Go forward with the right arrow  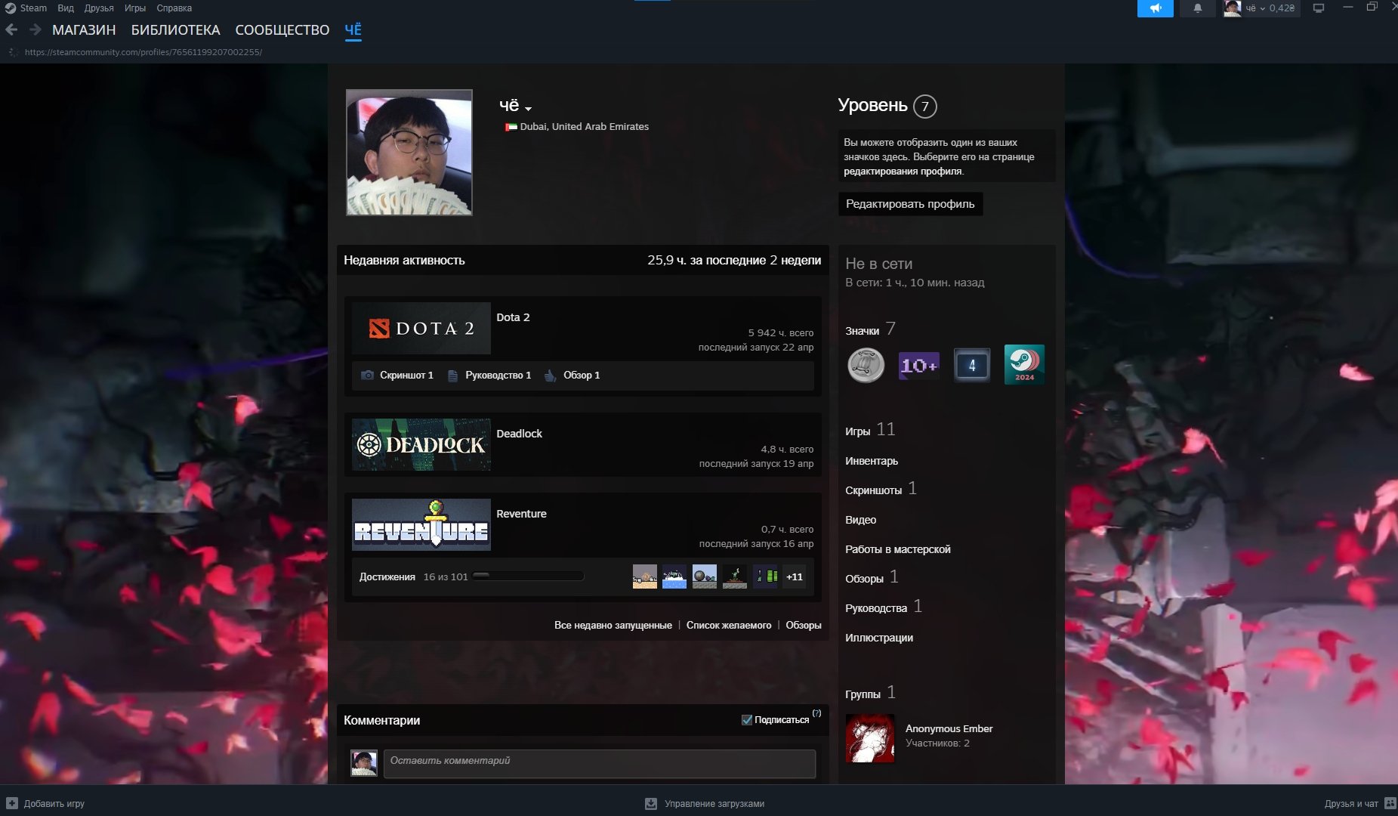coord(35,29)
